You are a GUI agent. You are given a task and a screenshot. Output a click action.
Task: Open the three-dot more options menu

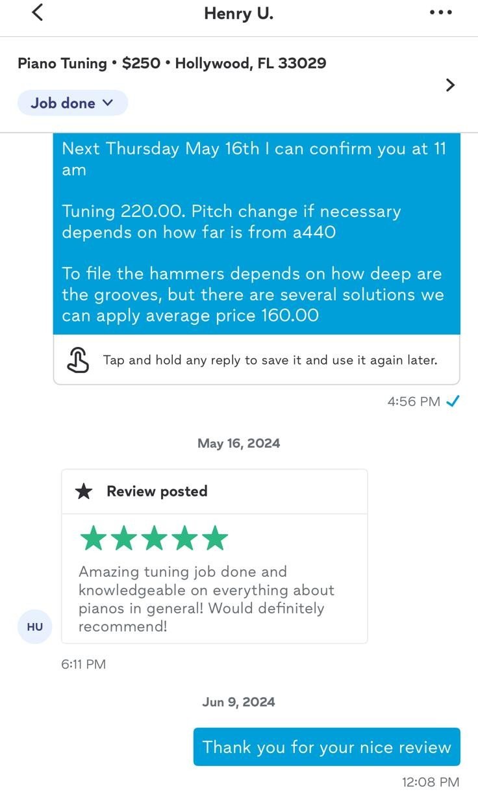(x=440, y=12)
